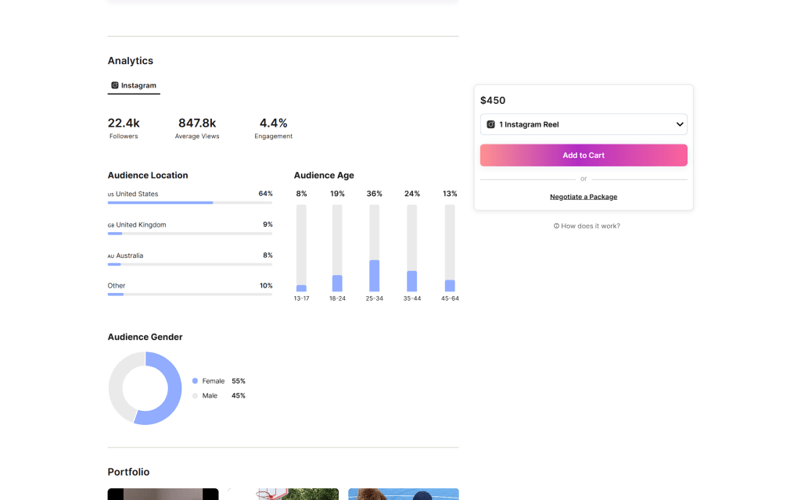Select the 25-34 audience age bar
Image resolution: width=801 pixels, height=500 pixels.
(374, 248)
